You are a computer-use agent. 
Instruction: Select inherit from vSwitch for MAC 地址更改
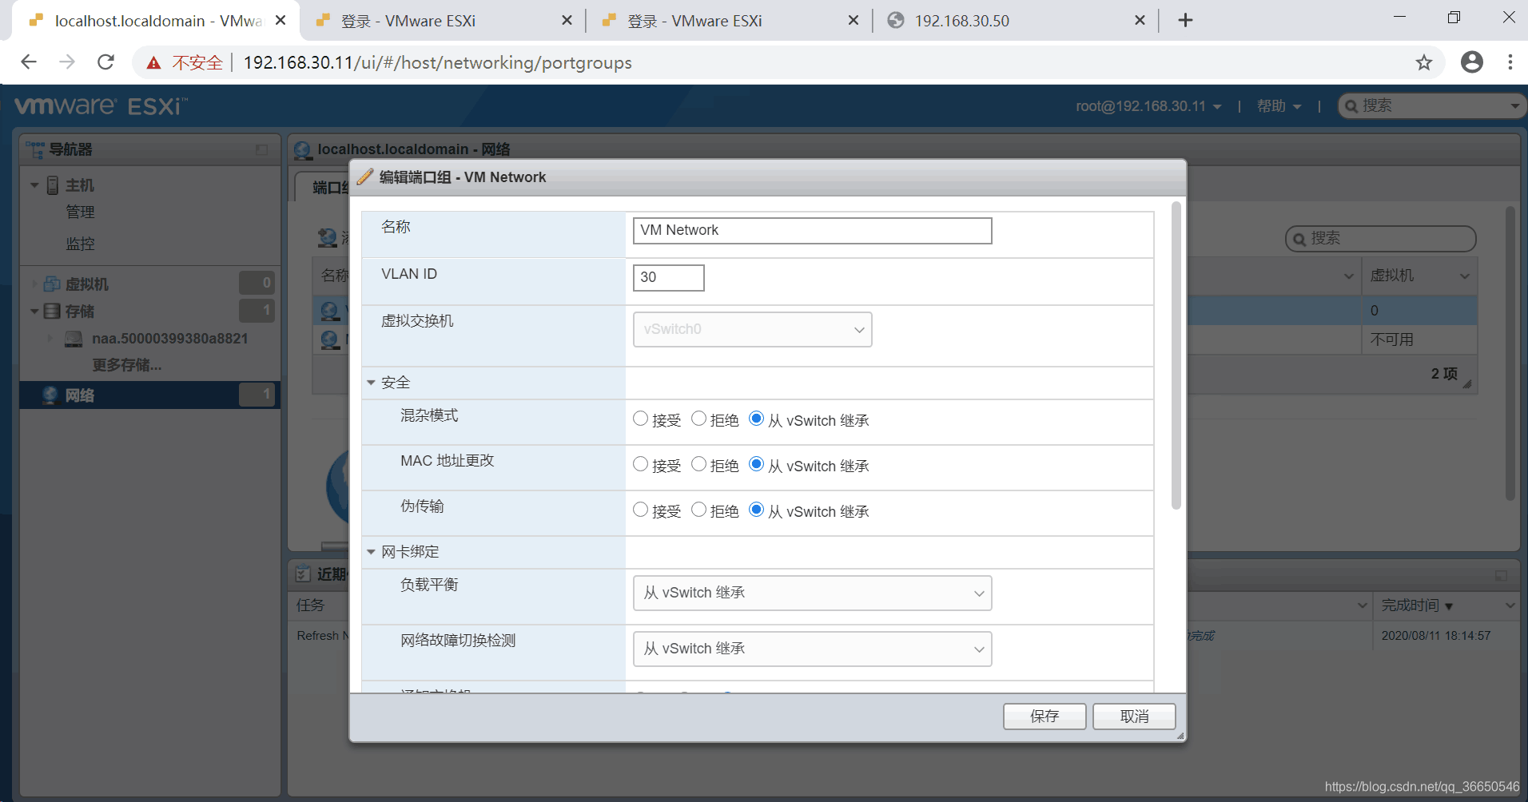(x=756, y=464)
